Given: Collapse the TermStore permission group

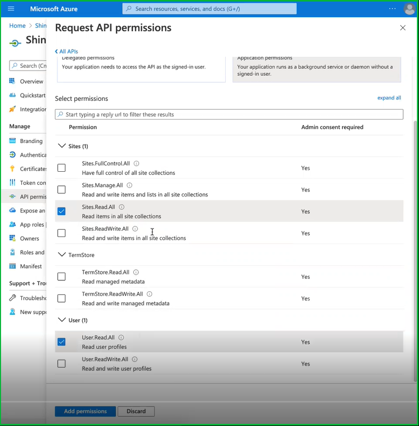Looking at the screenshot, I should point(62,255).
